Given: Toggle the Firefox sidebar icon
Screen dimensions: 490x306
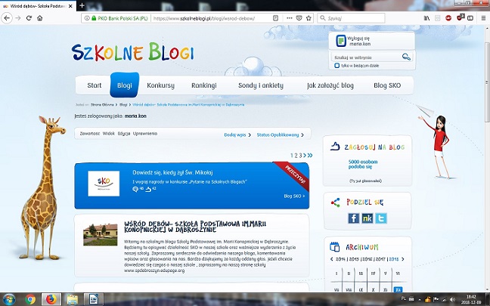Looking at the screenshot, I should 470,18.
